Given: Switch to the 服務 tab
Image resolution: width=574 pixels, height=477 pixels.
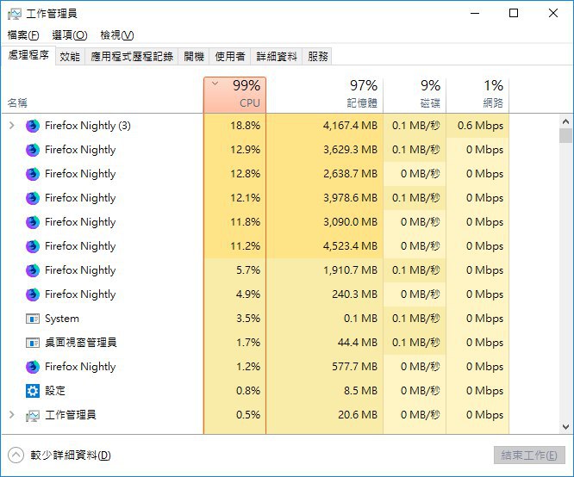Looking at the screenshot, I should 317,56.
